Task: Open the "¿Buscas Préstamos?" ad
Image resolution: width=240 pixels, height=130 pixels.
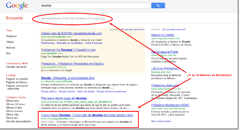Action: pos(166,68)
